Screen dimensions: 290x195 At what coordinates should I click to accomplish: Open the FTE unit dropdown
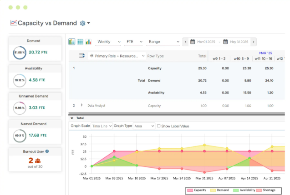click(x=133, y=42)
